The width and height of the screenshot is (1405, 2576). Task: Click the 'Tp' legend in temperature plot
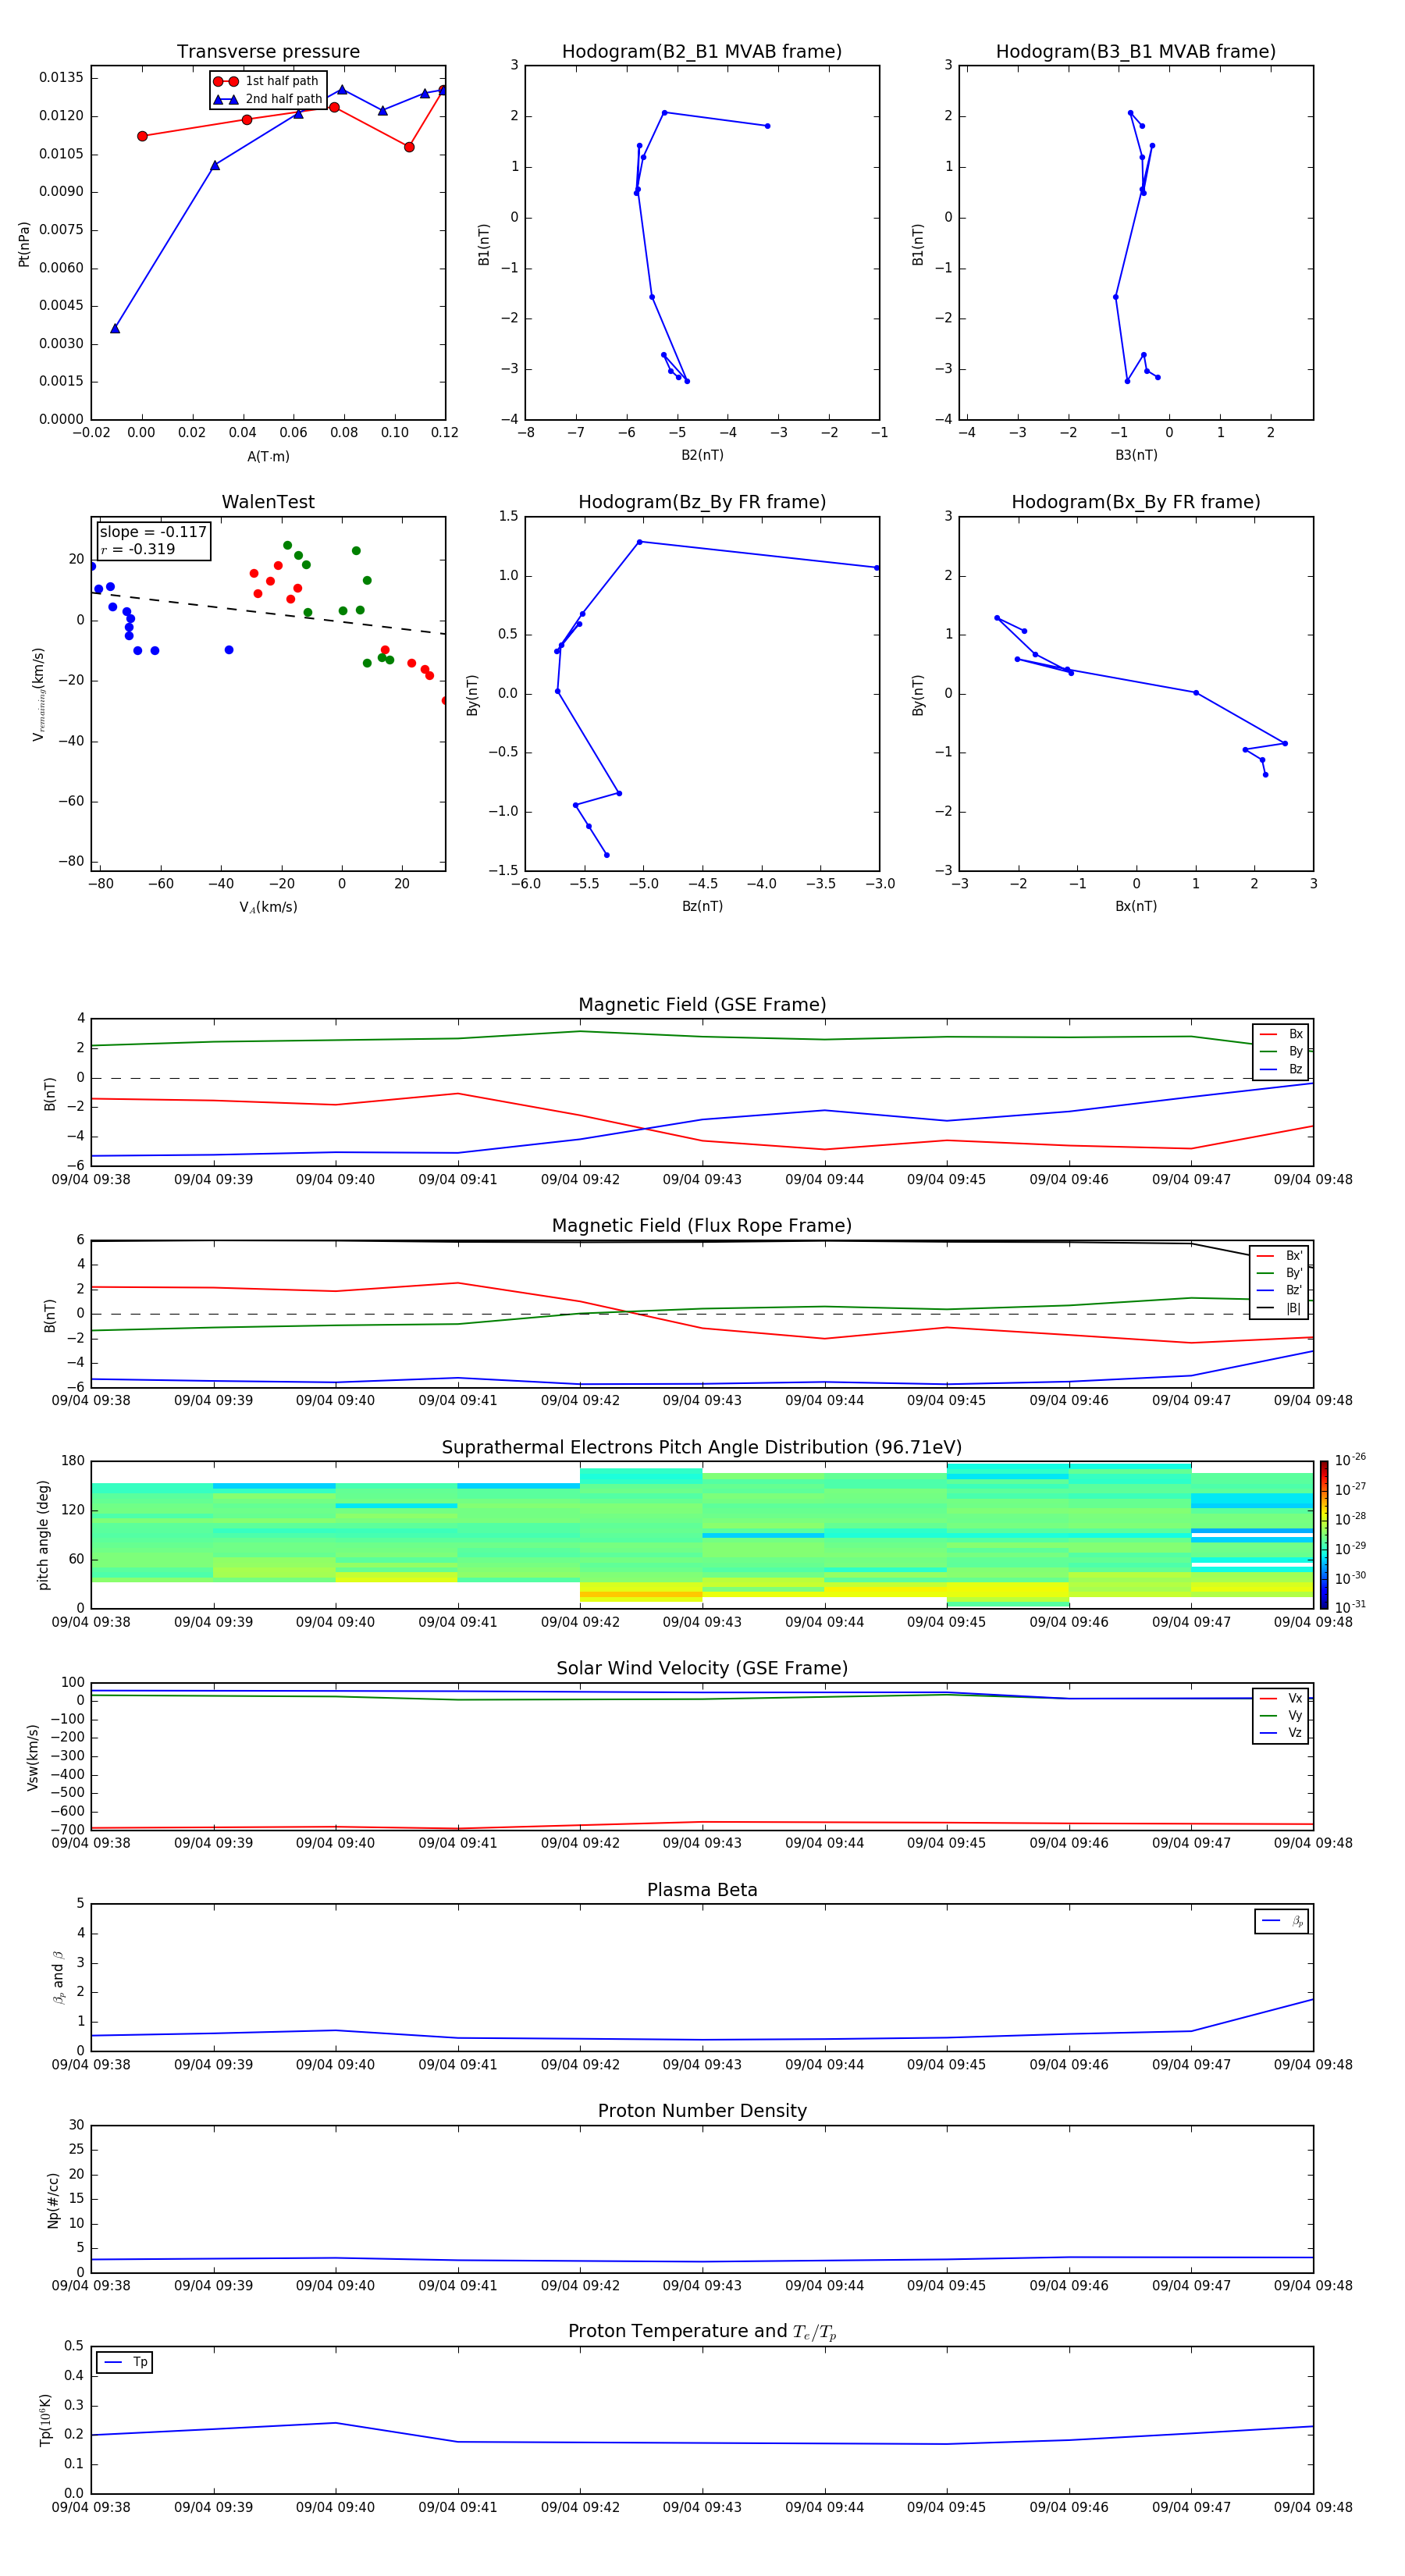tap(124, 2362)
